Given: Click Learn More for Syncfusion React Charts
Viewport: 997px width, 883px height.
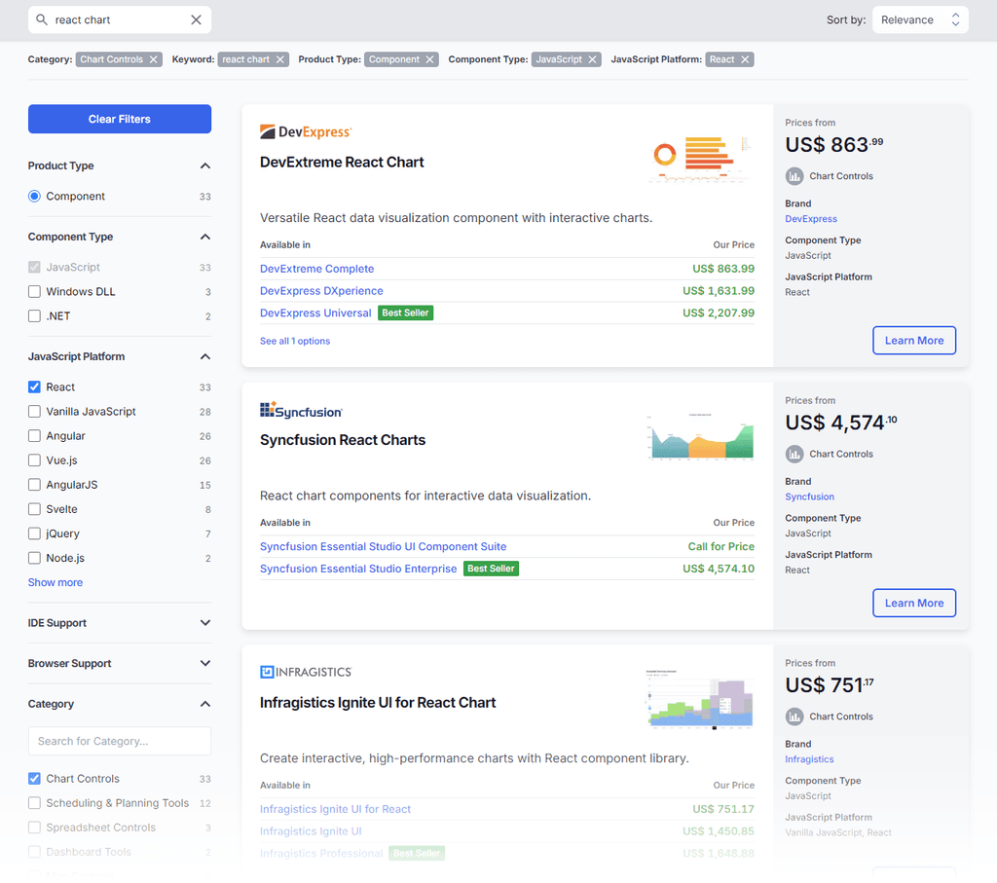Looking at the screenshot, I should click(x=913, y=604).
